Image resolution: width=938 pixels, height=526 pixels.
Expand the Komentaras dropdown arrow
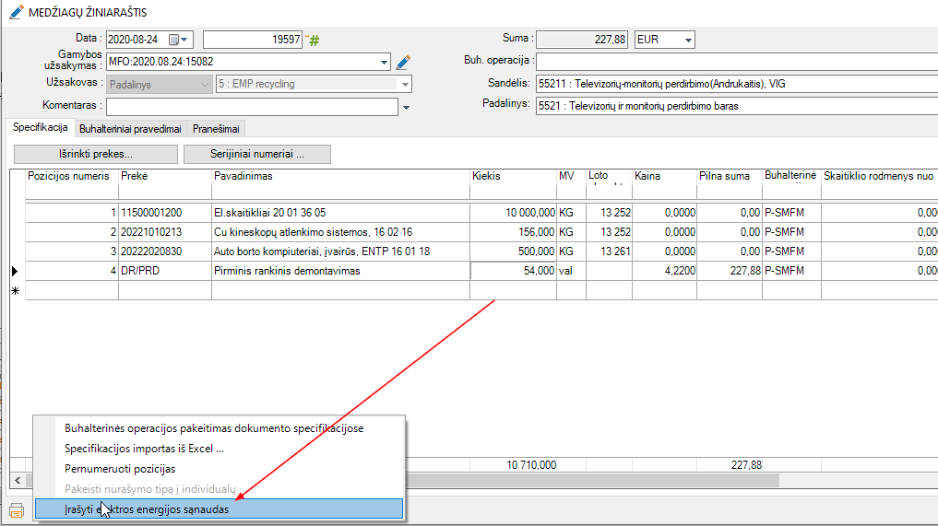tap(406, 108)
